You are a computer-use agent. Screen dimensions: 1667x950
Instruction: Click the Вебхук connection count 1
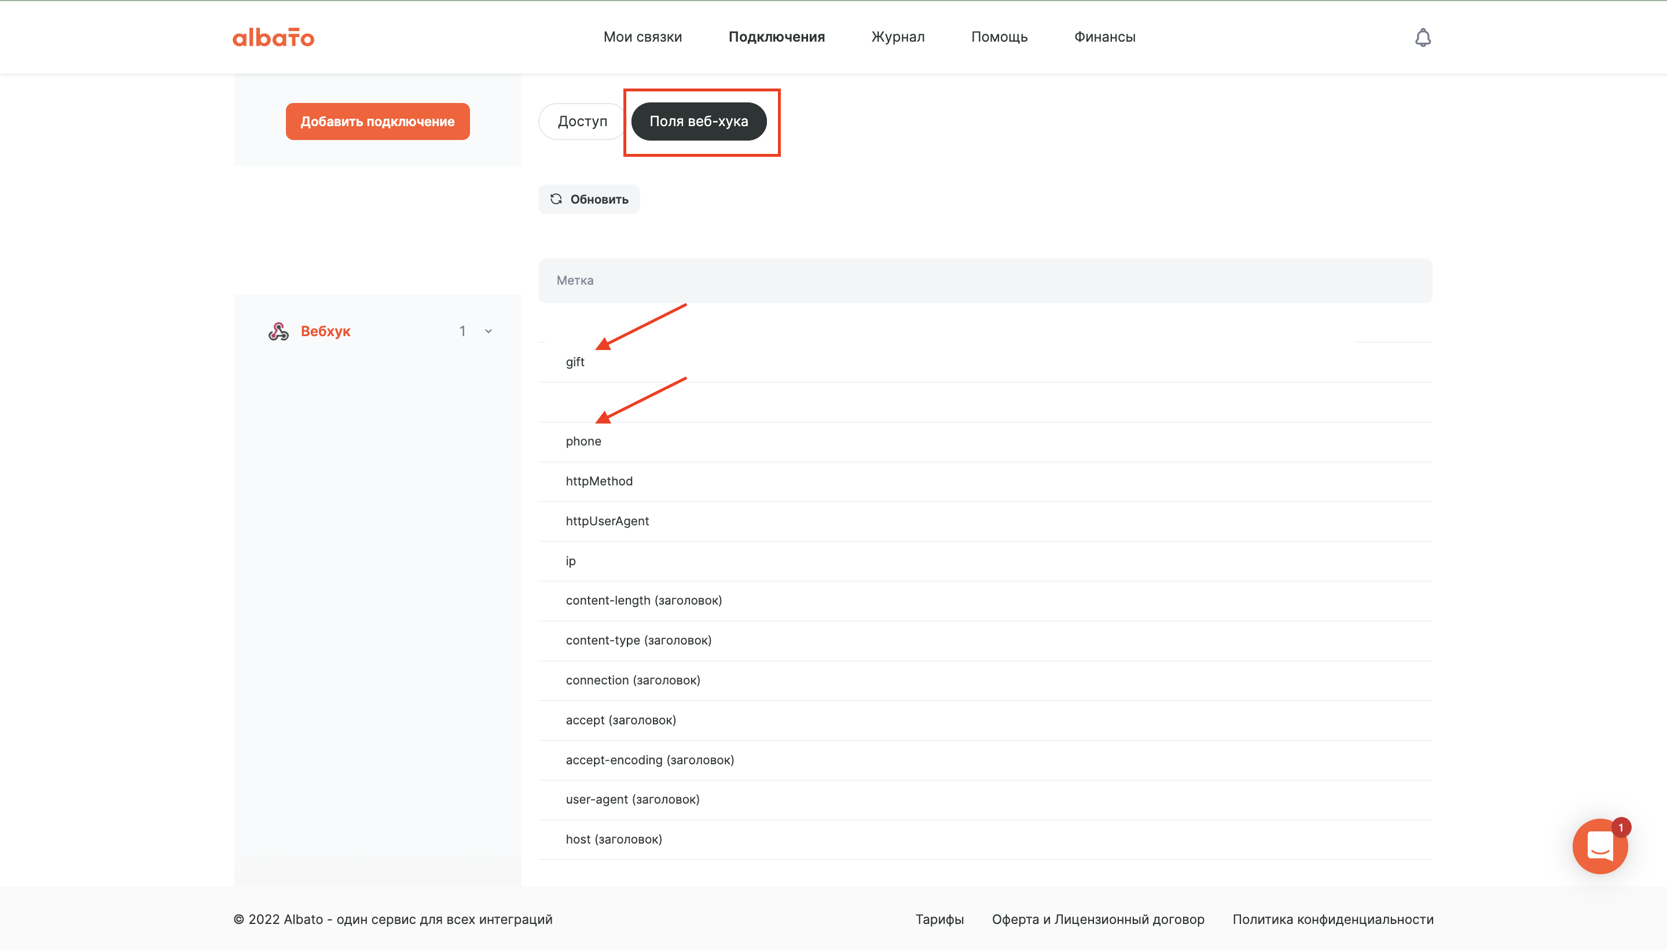(462, 332)
